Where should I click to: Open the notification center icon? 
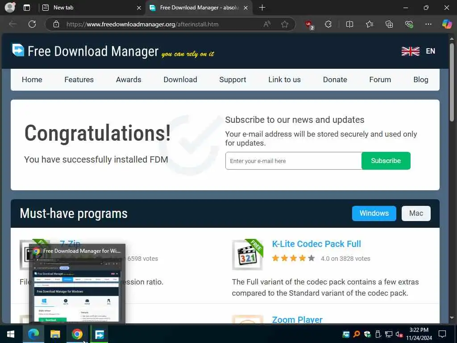pyautogui.click(x=442, y=334)
